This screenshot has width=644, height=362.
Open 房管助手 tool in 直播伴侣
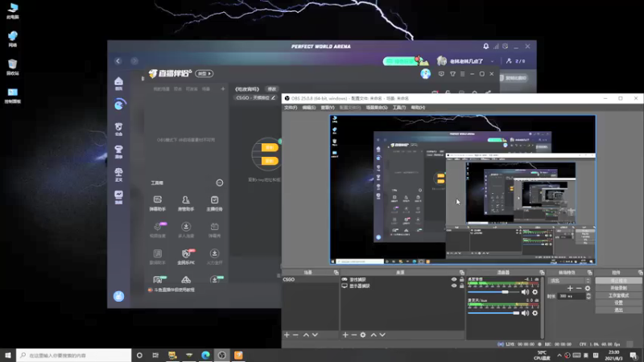[186, 204]
